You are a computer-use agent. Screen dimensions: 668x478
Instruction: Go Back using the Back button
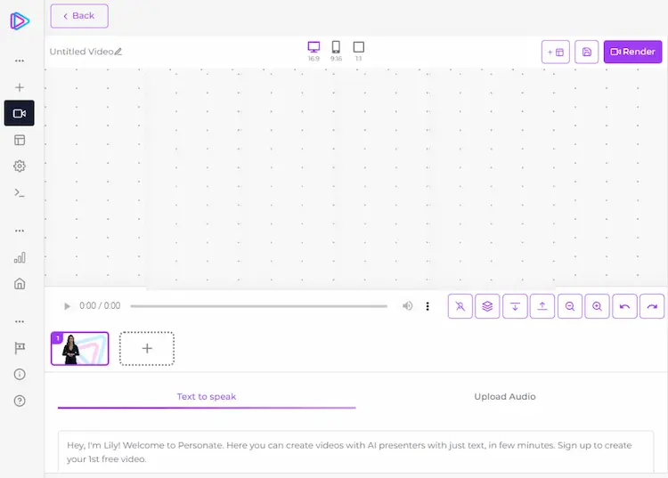[79, 16]
